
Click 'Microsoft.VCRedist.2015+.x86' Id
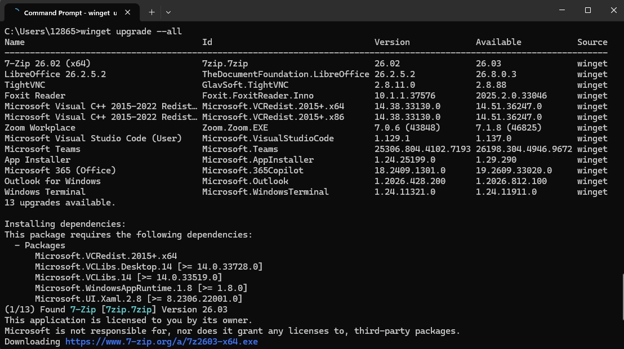pos(273,118)
